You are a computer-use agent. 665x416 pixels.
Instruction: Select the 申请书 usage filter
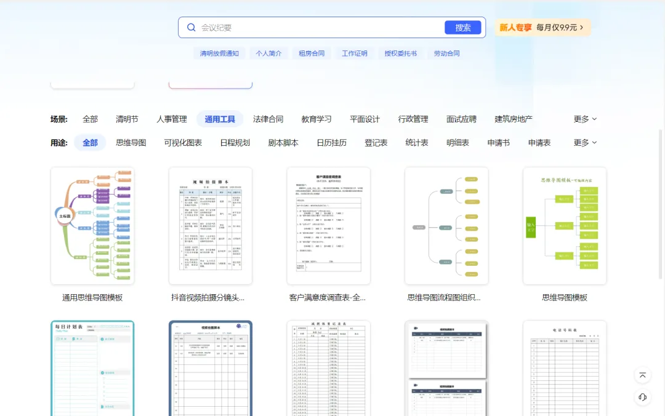(498, 143)
